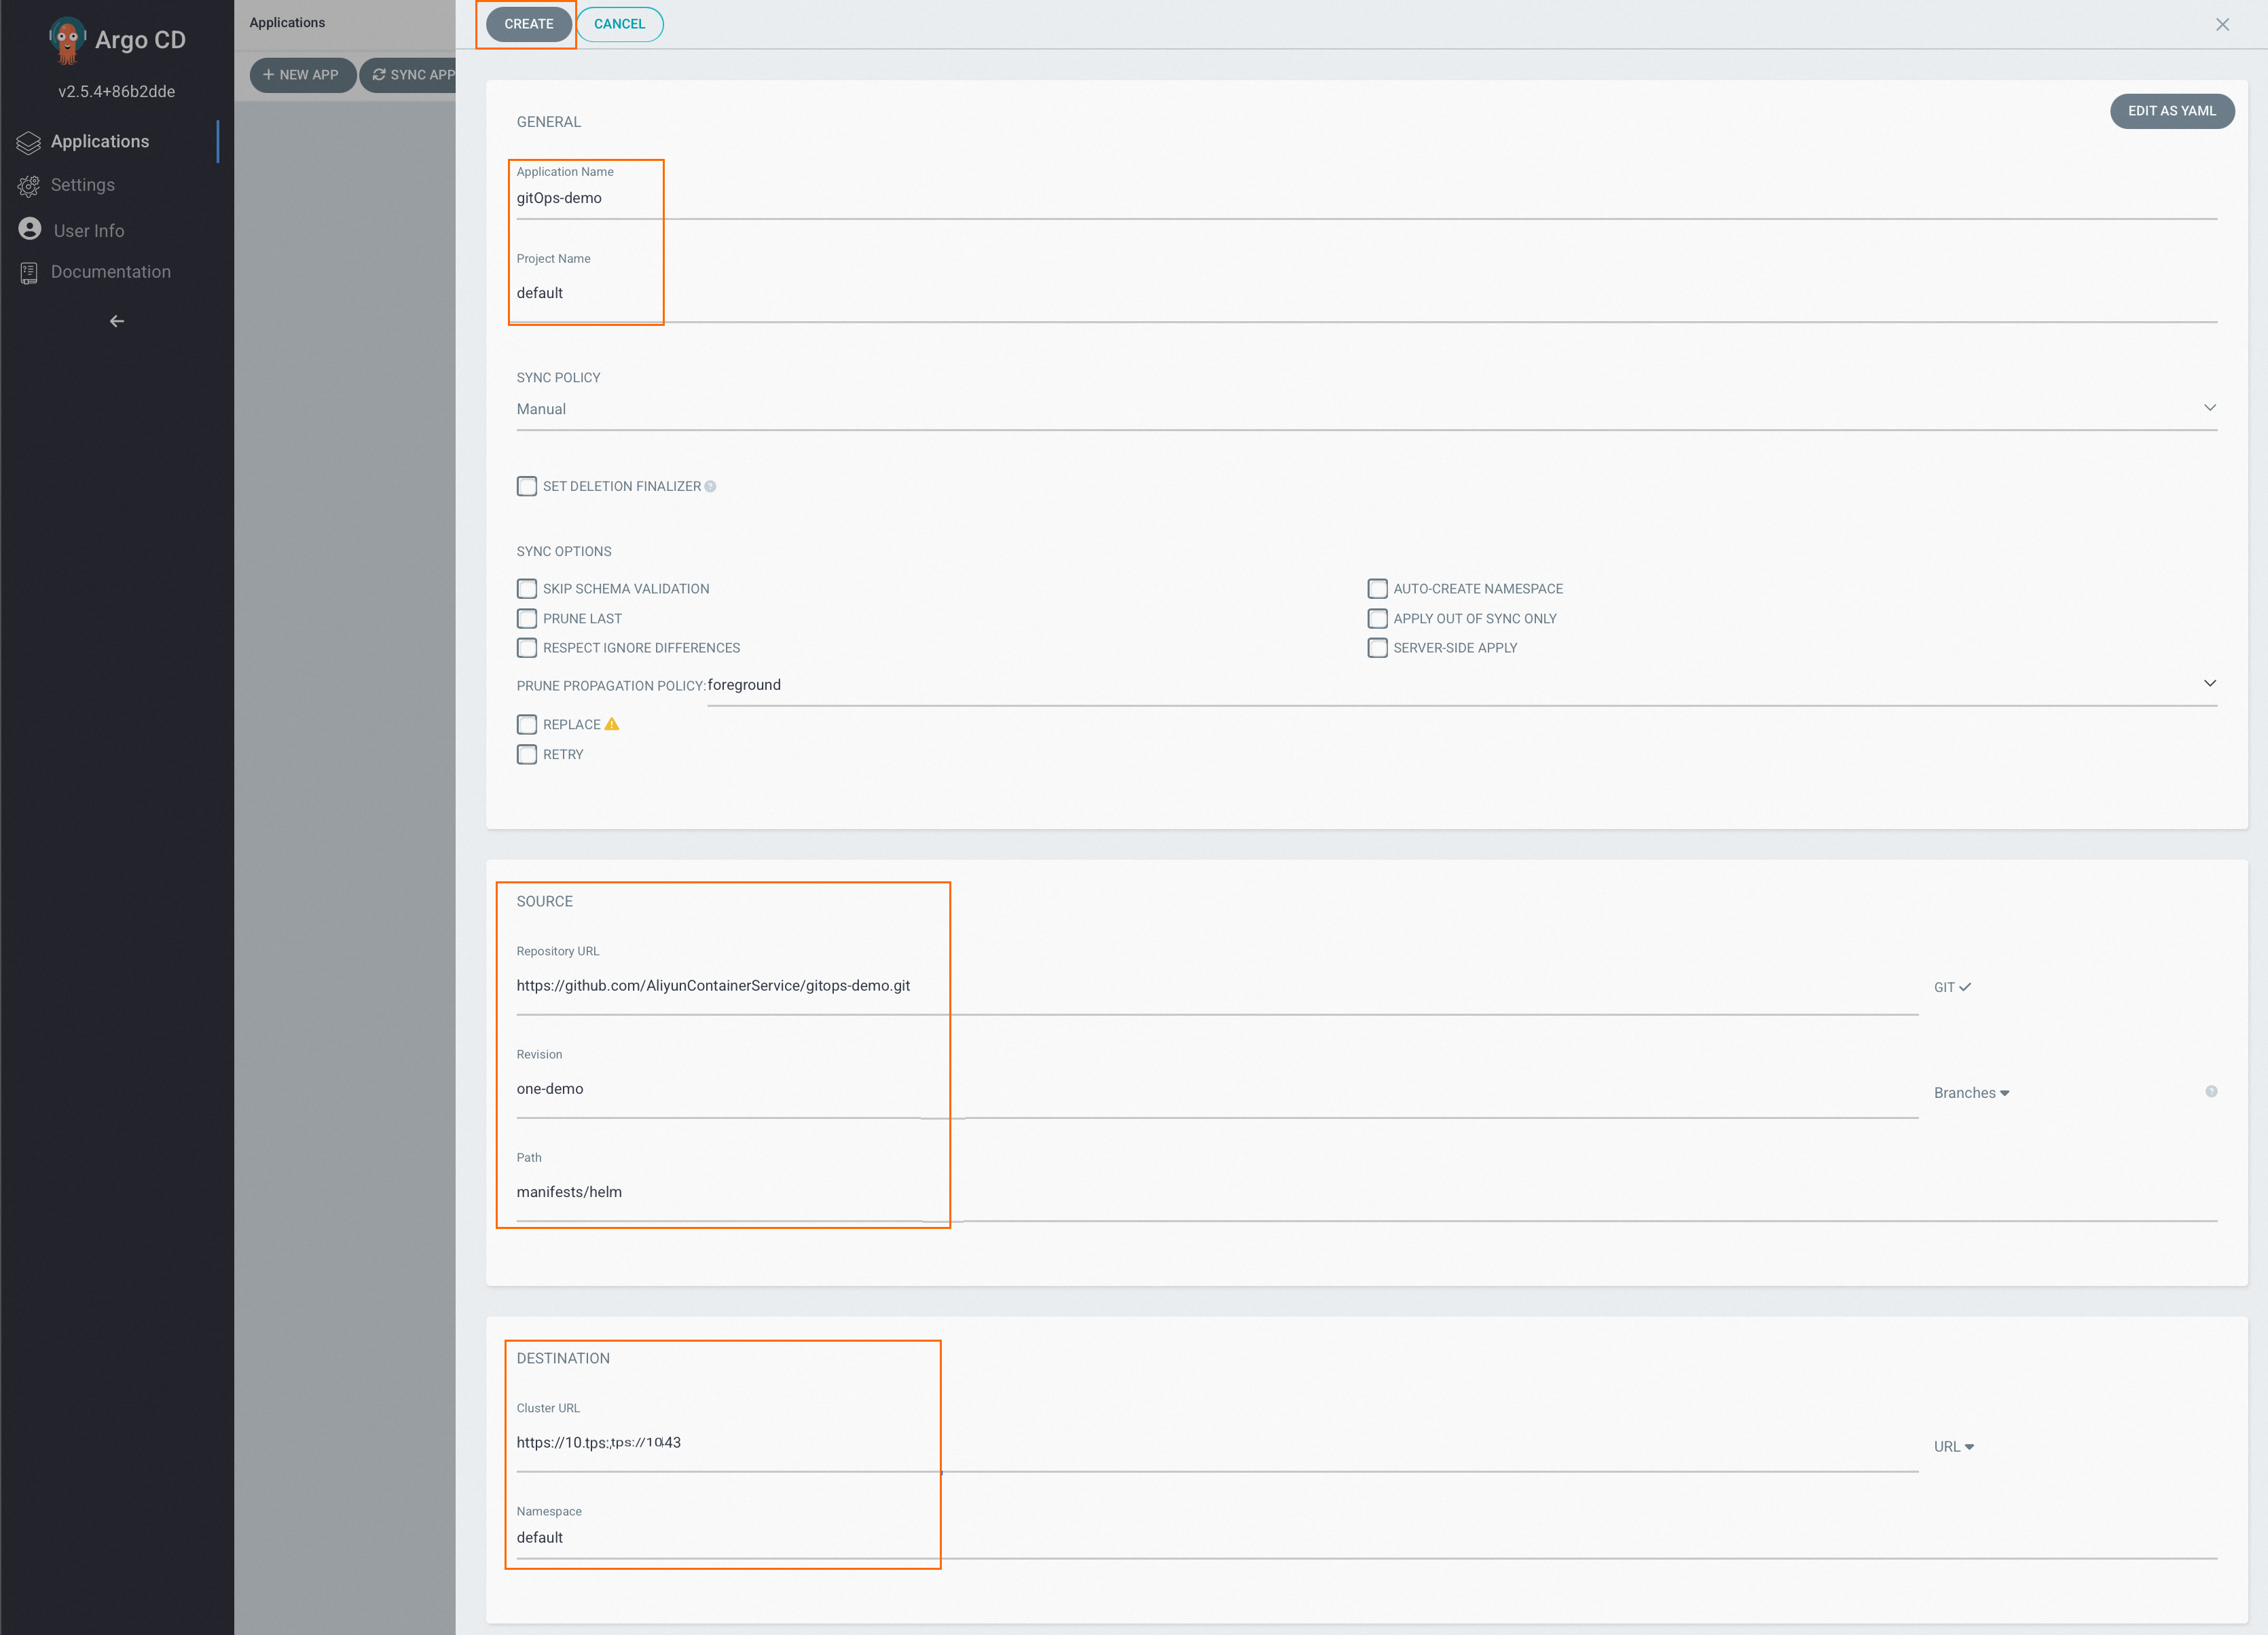Screen dimensions: 2268x1635
Task: Click the User Info avatar icon
Action: 30,229
